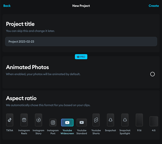Screen dimensions: 162x144
Task: Pick the Youtube Shorts format icon
Action: 96,120
